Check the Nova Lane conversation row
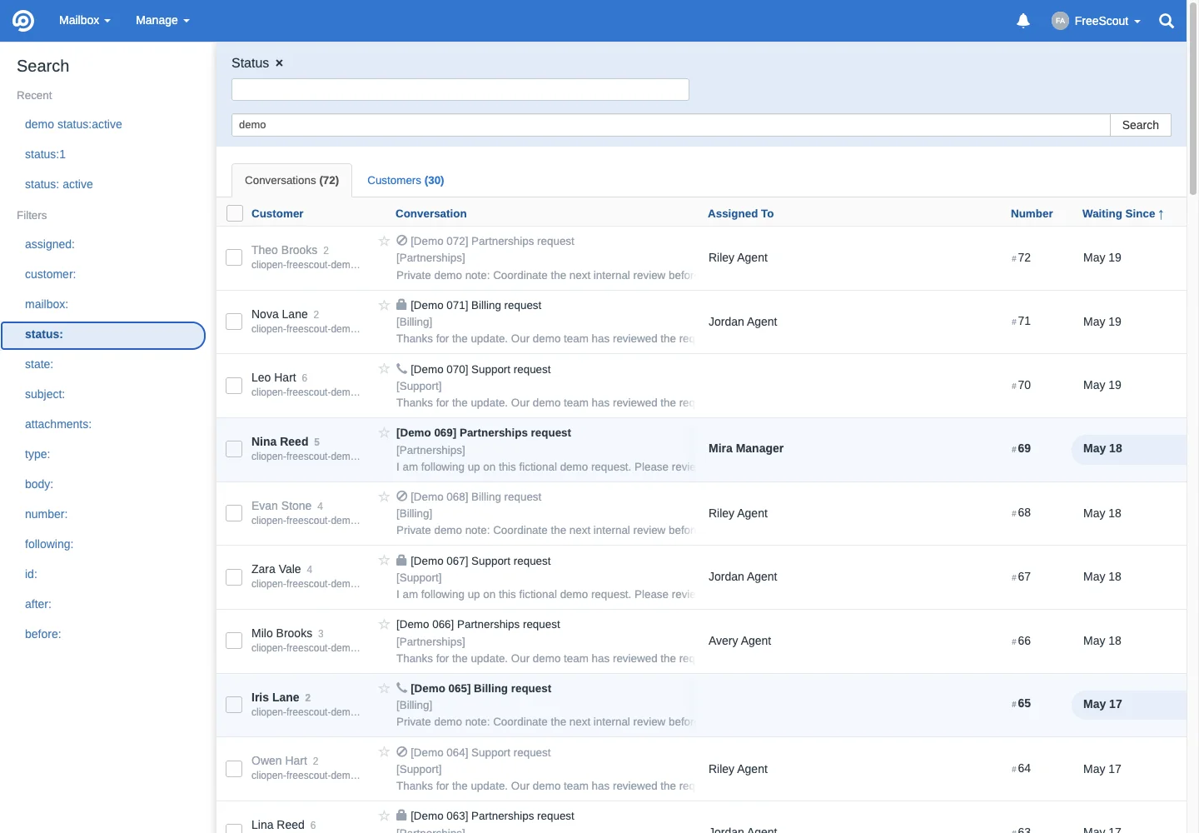1199x833 pixels. (x=234, y=322)
